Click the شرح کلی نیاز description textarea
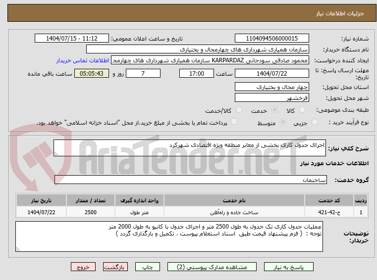The height and width of the screenshot is (280, 377). (x=190, y=148)
